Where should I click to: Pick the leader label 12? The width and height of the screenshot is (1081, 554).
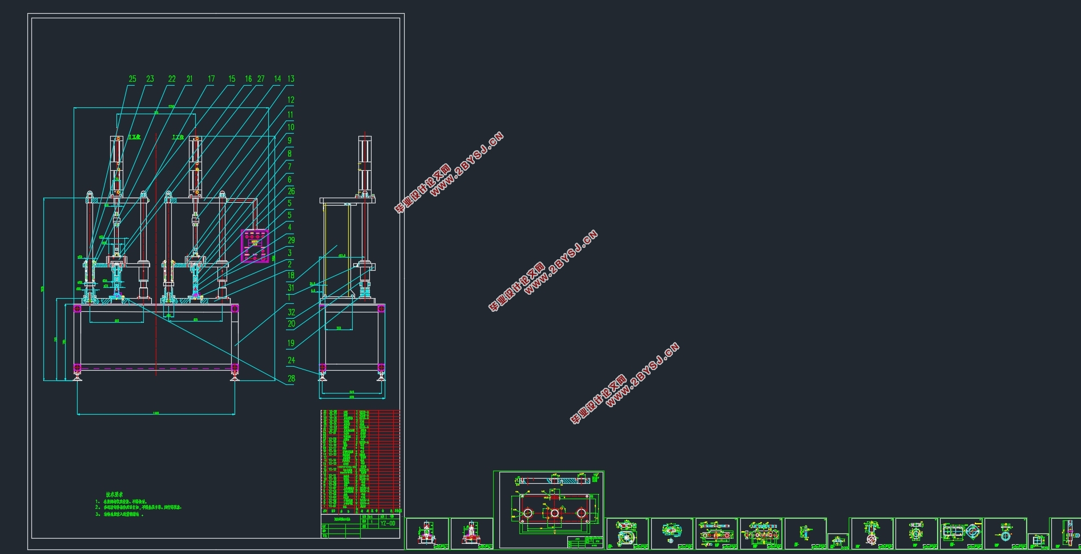pyautogui.click(x=291, y=100)
